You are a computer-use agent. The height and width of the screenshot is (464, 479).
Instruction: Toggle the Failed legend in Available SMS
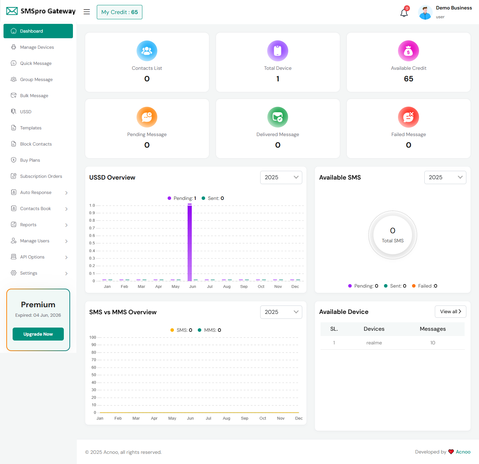click(425, 286)
